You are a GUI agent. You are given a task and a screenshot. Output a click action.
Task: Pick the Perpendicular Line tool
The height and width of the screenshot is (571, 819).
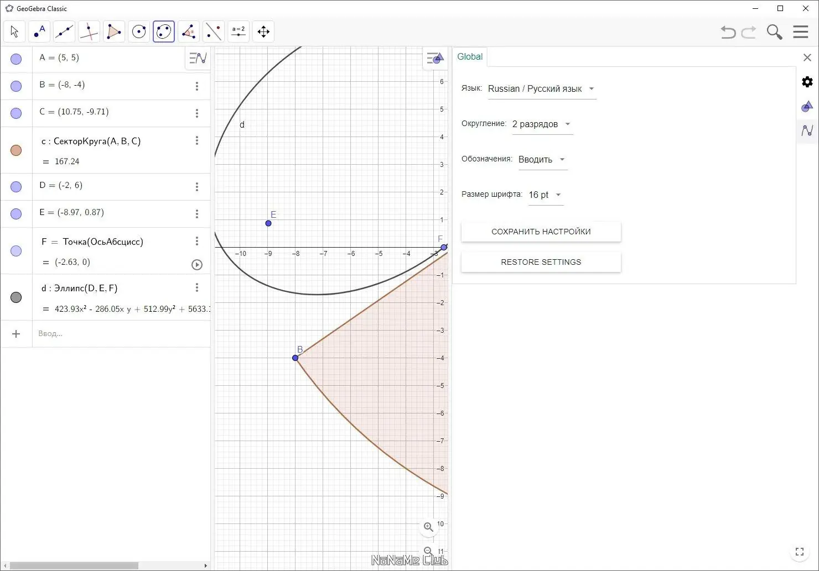89,32
